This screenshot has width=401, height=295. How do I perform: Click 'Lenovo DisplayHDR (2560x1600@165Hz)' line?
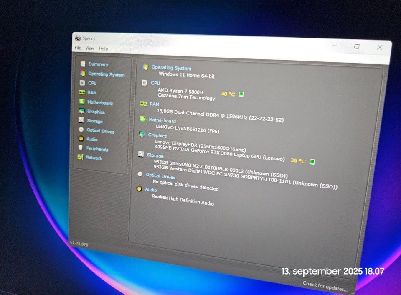200,145
